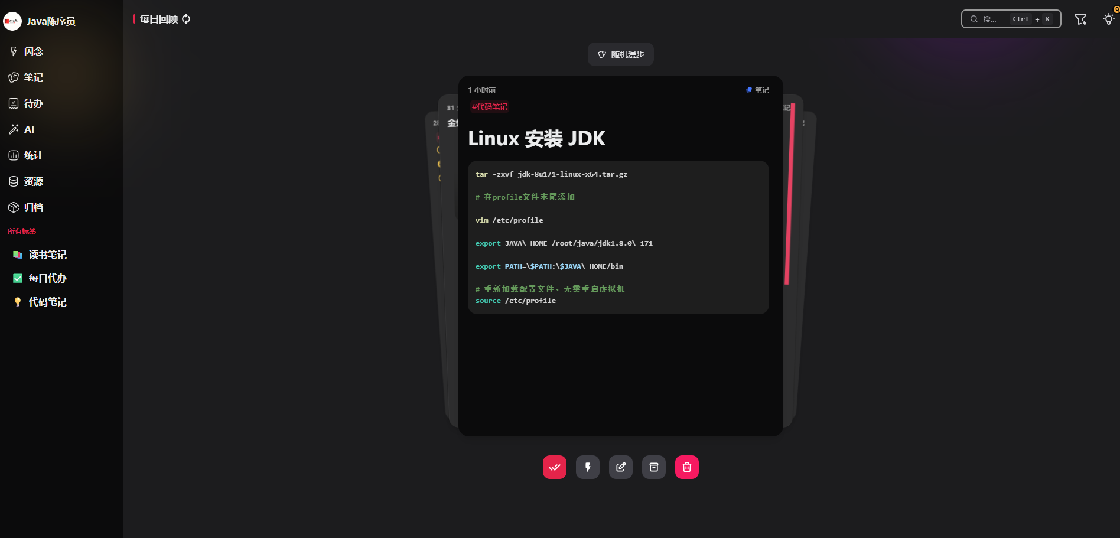Click the 闪念 lightning icon in sidebar
Screen dimensions: 1120x538
14,51
